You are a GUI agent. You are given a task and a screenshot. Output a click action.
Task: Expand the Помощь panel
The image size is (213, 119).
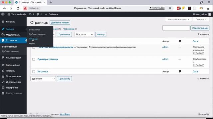click(x=201, y=19)
